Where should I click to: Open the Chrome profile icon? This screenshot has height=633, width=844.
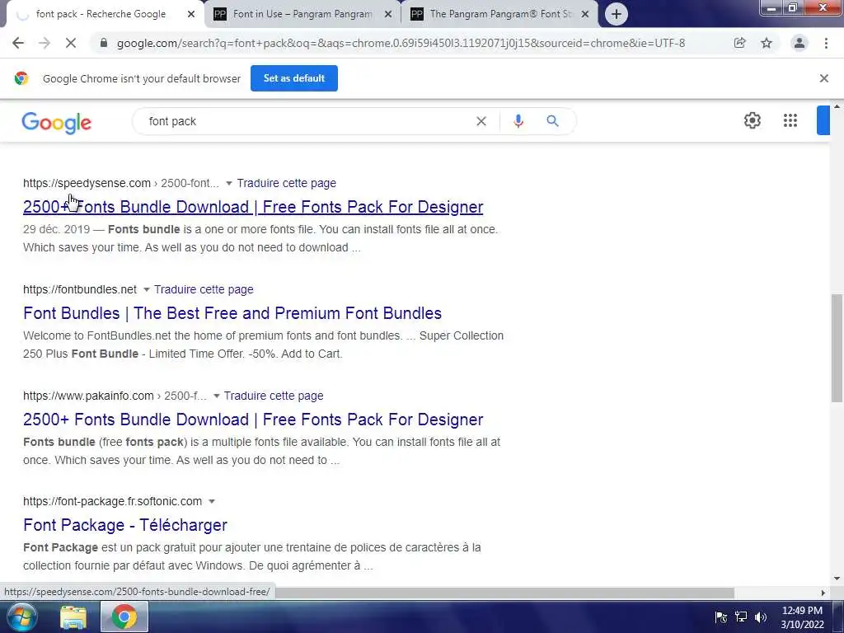[799, 43]
